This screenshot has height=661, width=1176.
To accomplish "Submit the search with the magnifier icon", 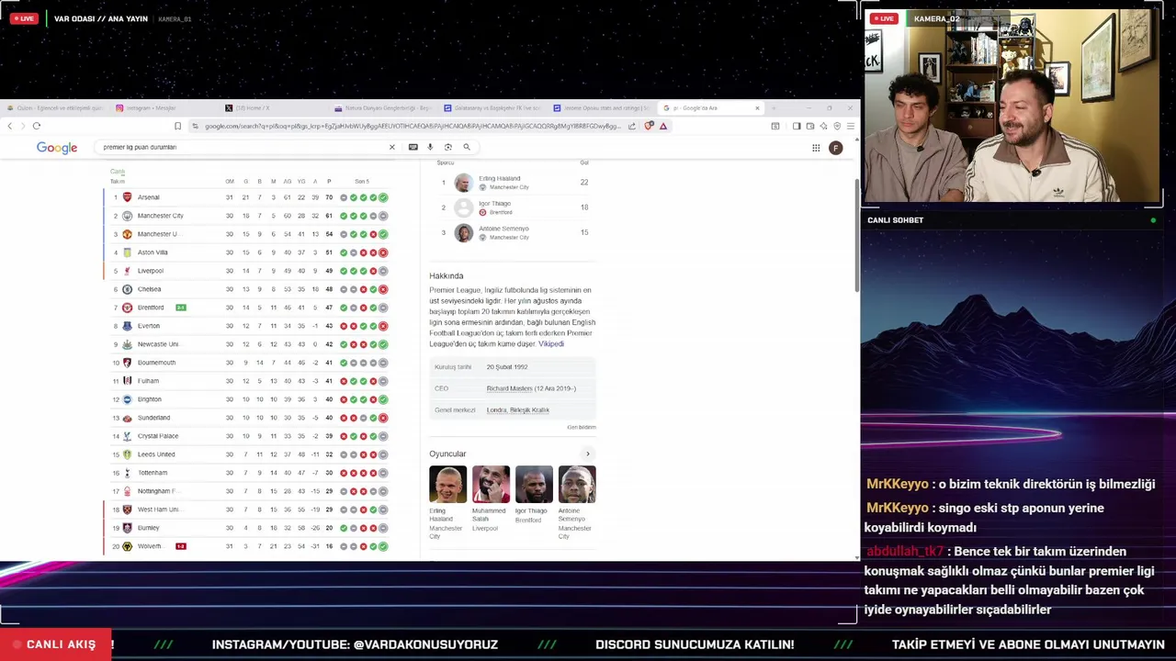I will pyautogui.click(x=467, y=147).
